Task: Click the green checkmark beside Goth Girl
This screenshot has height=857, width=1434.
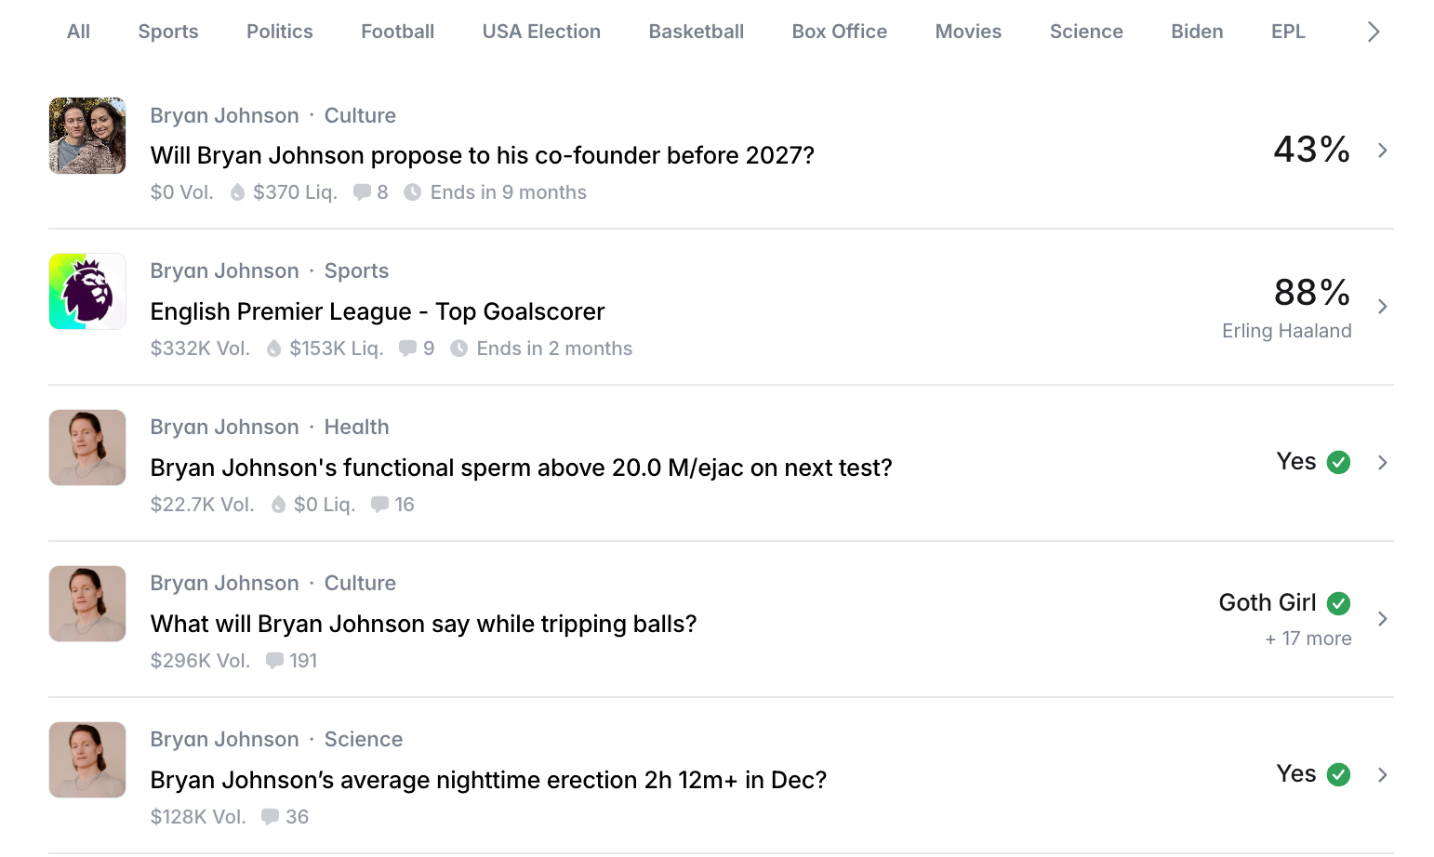Action: (x=1338, y=603)
